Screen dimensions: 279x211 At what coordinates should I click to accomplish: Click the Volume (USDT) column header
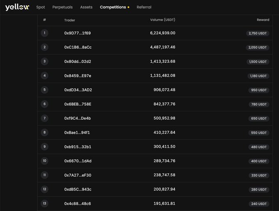[162, 20]
